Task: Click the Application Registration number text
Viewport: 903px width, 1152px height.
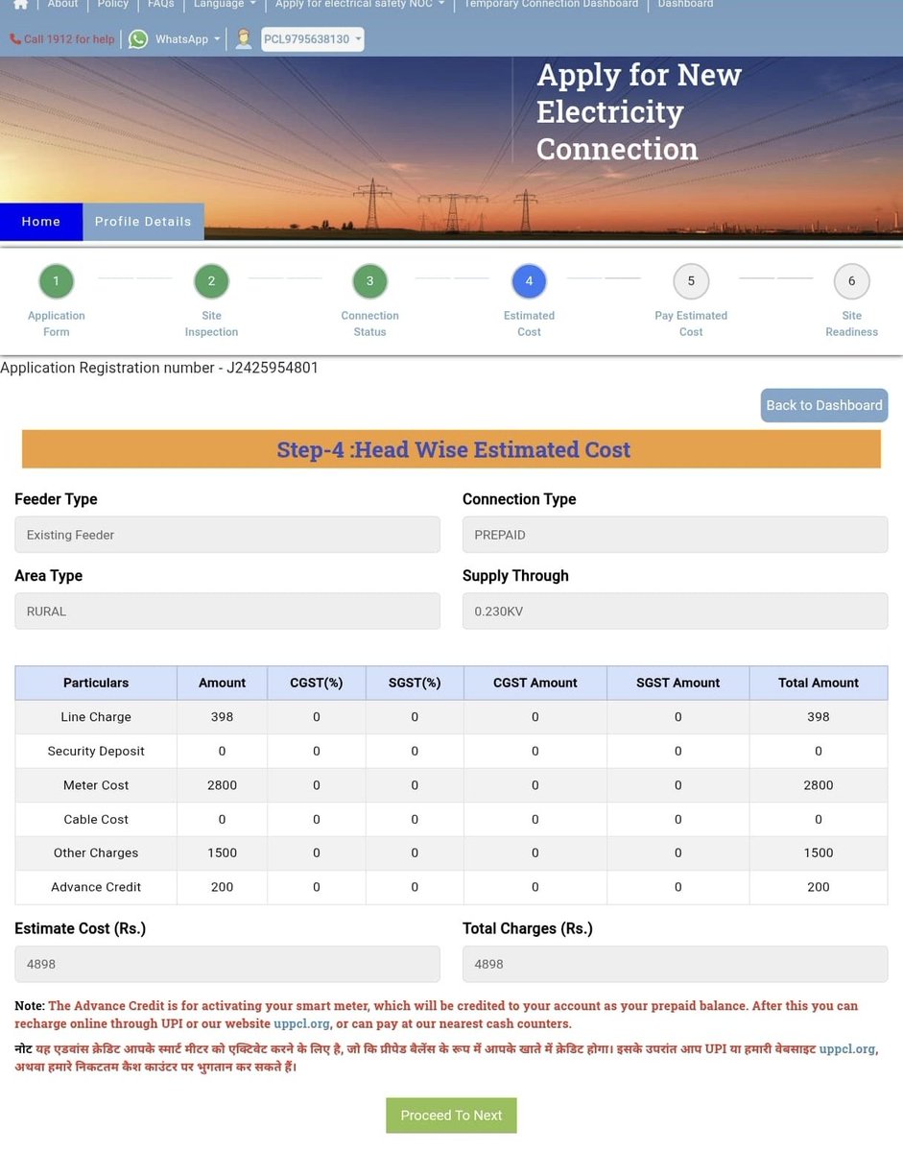Action: pyautogui.click(x=159, y=368)
